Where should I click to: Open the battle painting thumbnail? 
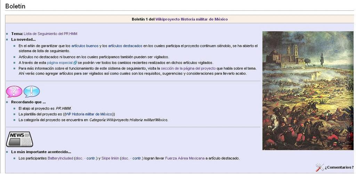(308, 90)
